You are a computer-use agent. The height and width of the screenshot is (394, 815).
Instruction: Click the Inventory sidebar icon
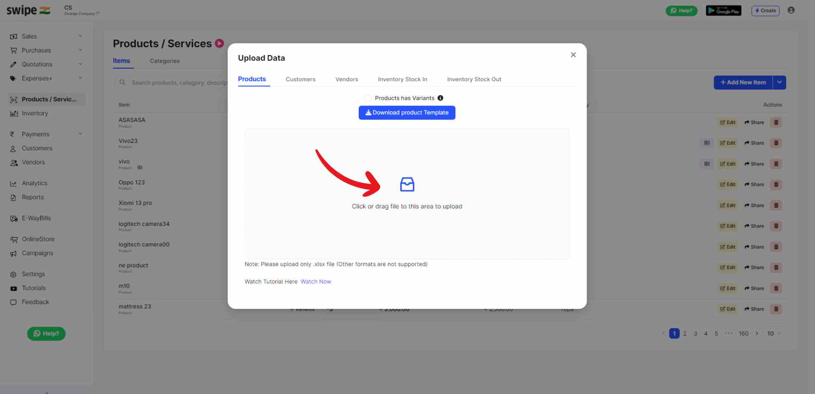click(x=14, y=114)
